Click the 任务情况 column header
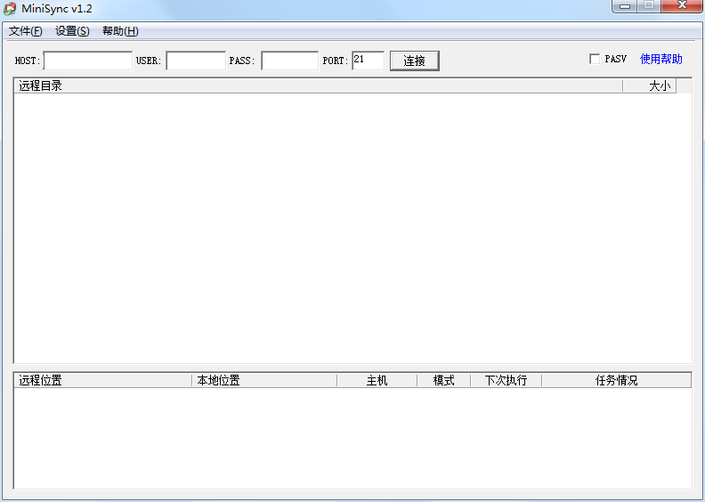Viewport: 705px width, 502px height. coord(616,380)
